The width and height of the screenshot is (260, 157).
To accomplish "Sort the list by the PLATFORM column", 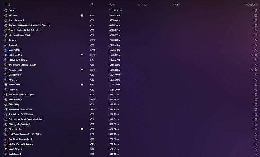I will [x=252, y=4].
